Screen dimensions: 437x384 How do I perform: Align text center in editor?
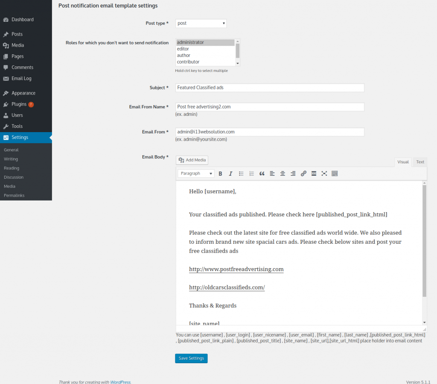click(x=283, y=174)
